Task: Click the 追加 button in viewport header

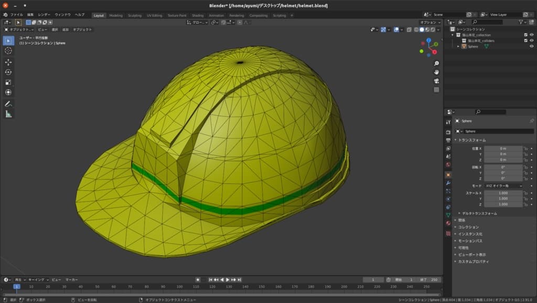Action: point(65,30)
